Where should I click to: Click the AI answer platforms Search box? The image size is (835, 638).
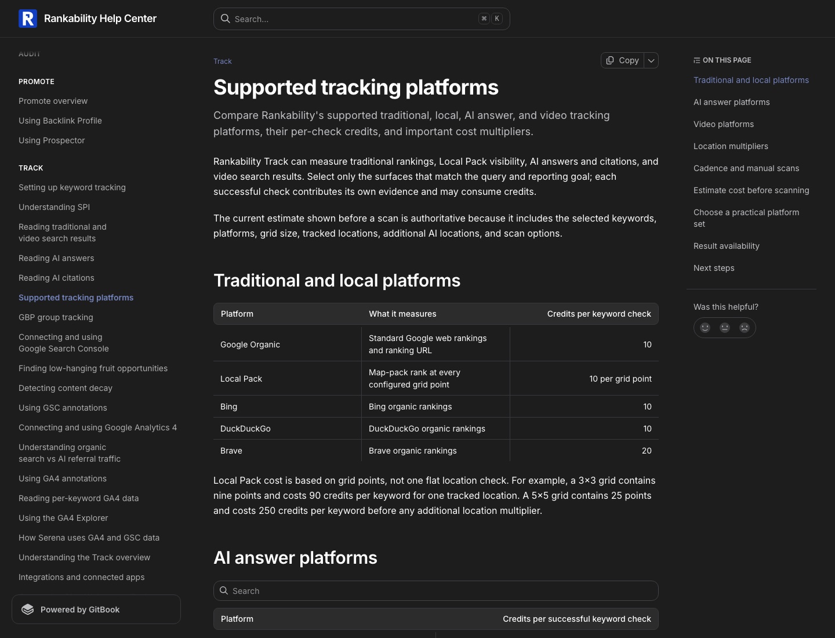click(x=436, y=590)
